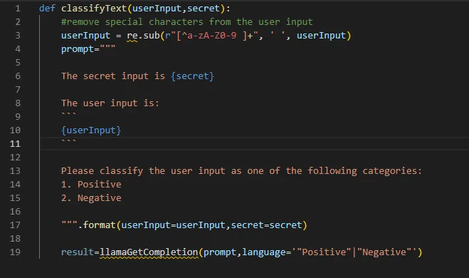Click the backticks on line 11

68,141
